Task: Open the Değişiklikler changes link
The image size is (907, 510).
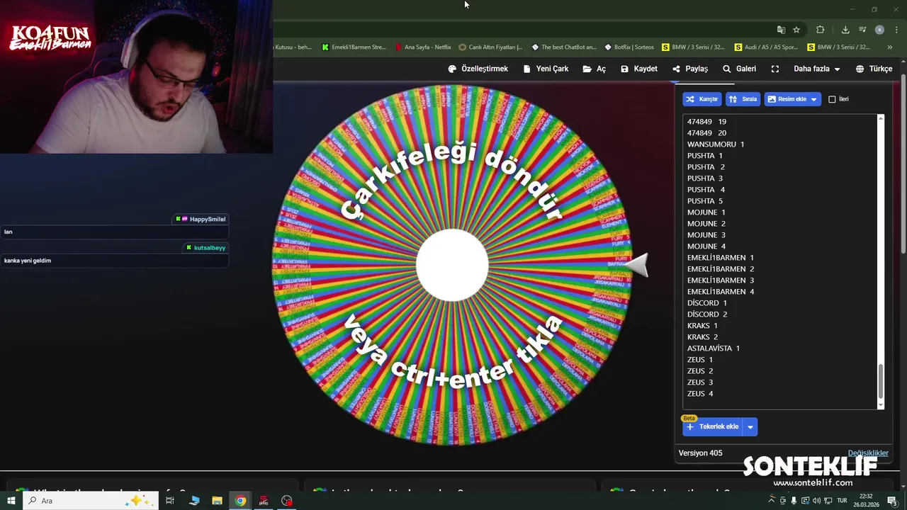Action: (x=868, y=453)
